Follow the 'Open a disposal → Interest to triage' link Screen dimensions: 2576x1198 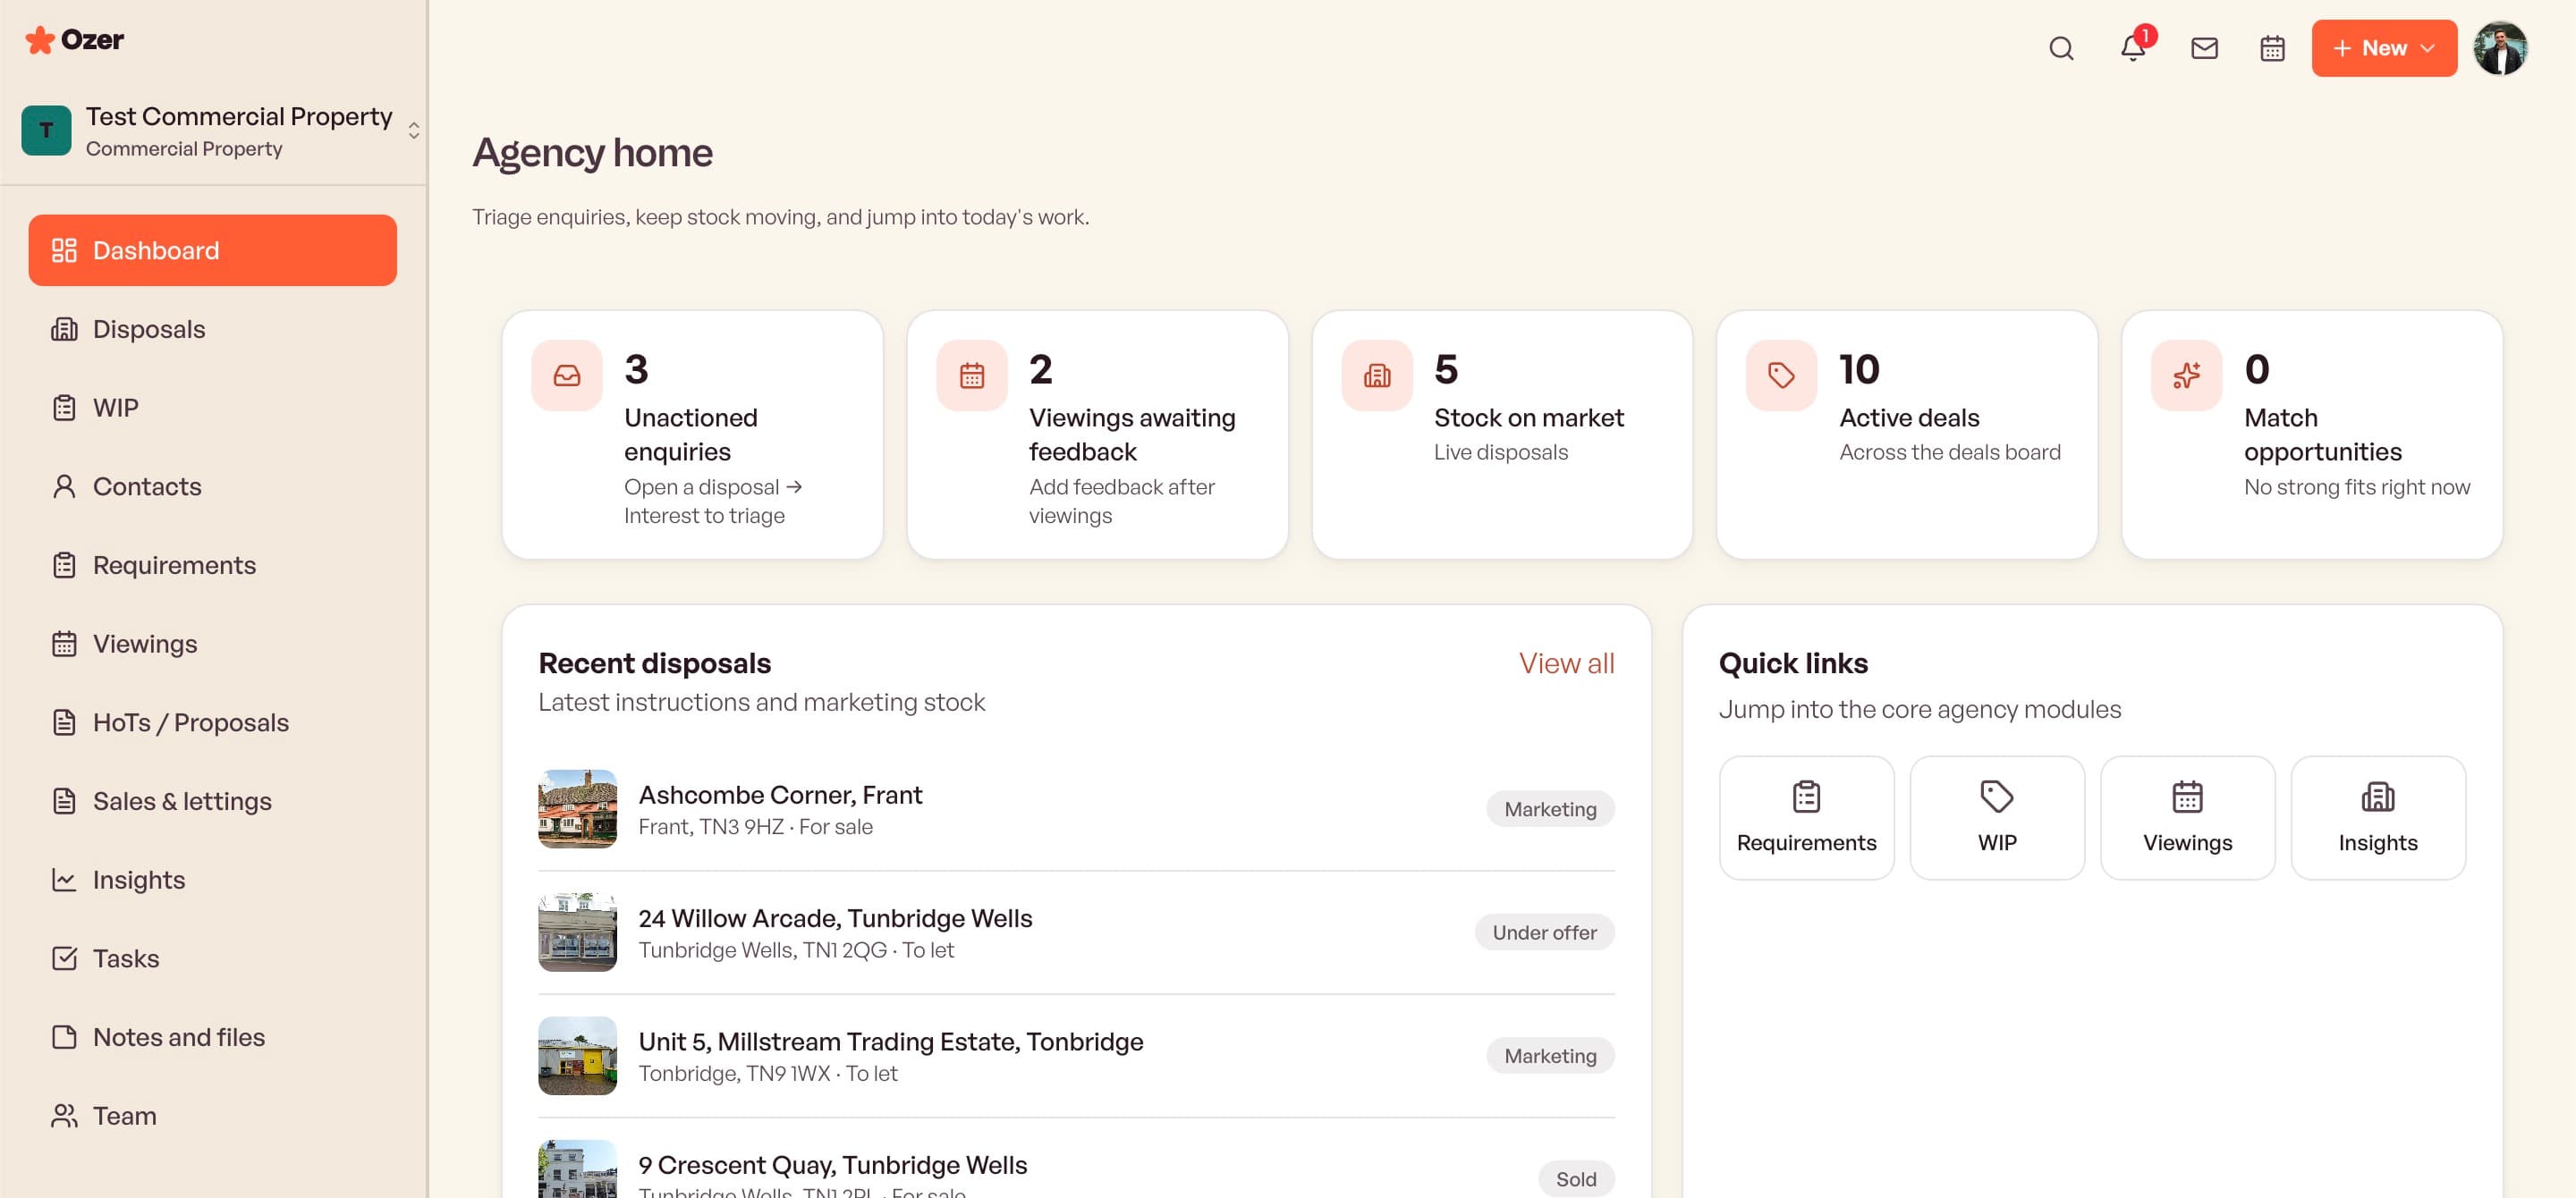[713, 502]
